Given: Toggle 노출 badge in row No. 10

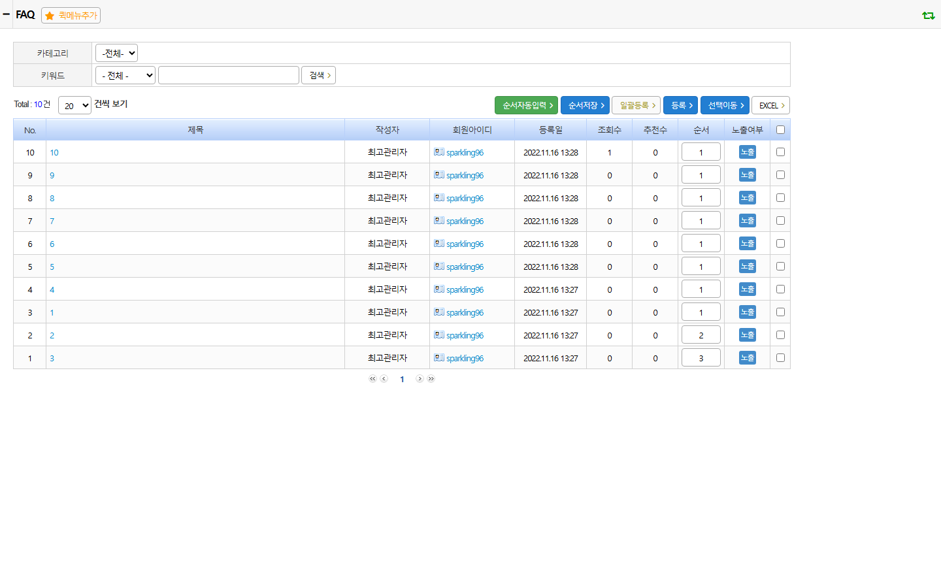Looking at the screenshot, I should pyautogui.click(x=748, y=152).
